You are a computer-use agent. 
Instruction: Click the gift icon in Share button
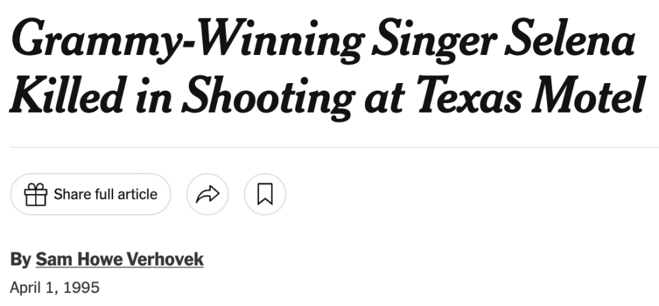pos(36,195)
